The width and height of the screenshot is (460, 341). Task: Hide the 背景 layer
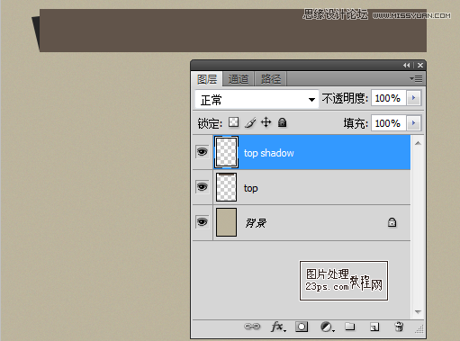click(x=202, y=222)
